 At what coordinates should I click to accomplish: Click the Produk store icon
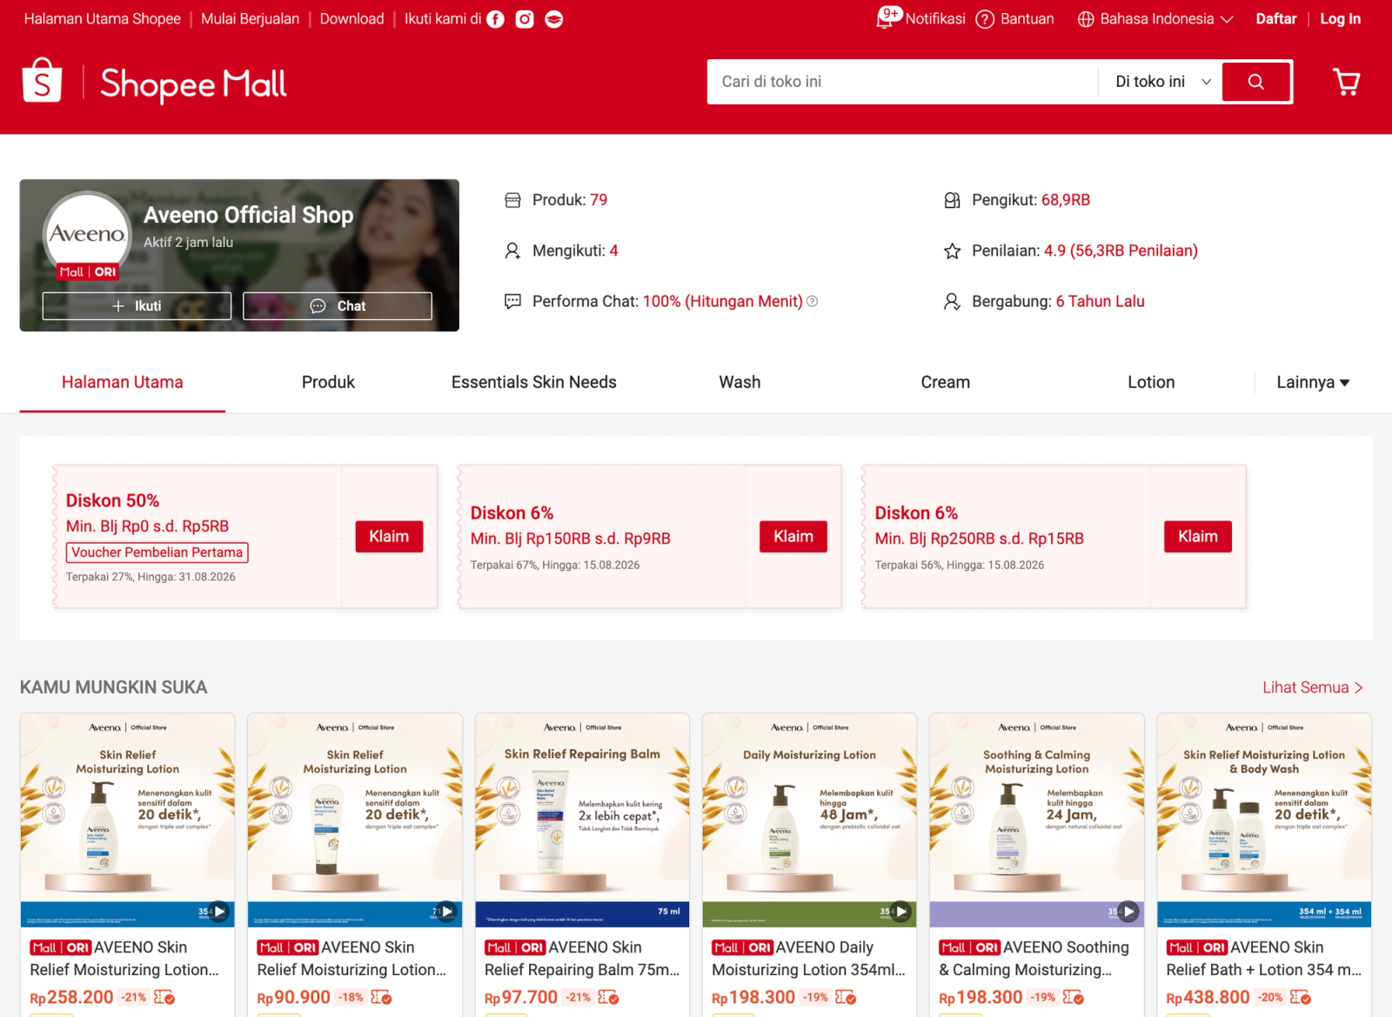tap(513, 200)
